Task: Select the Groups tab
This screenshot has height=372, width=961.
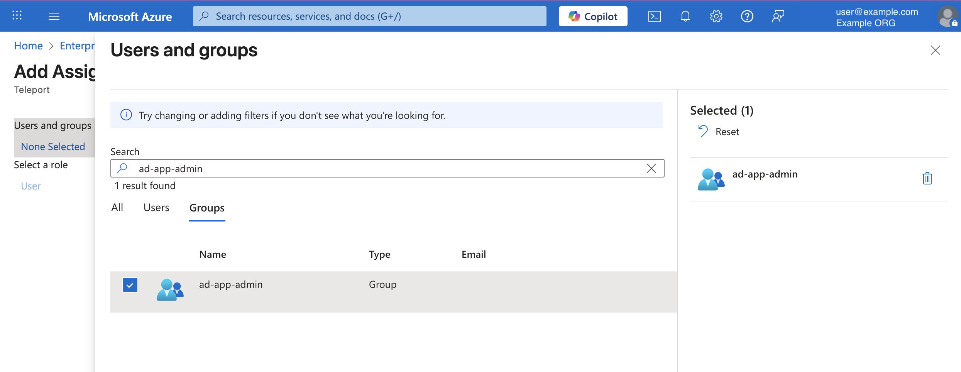Action: click(x=207, y=208)
